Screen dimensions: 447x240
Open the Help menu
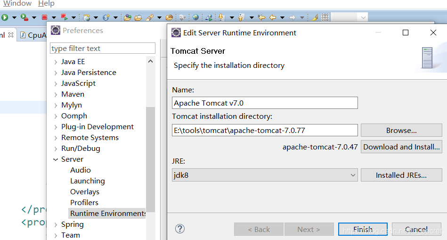46,3
